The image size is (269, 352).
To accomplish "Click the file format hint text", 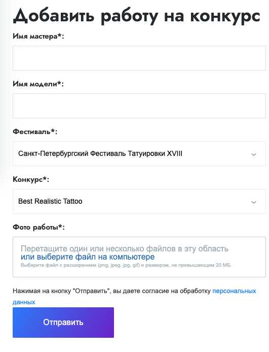I will tap(126, 265).
